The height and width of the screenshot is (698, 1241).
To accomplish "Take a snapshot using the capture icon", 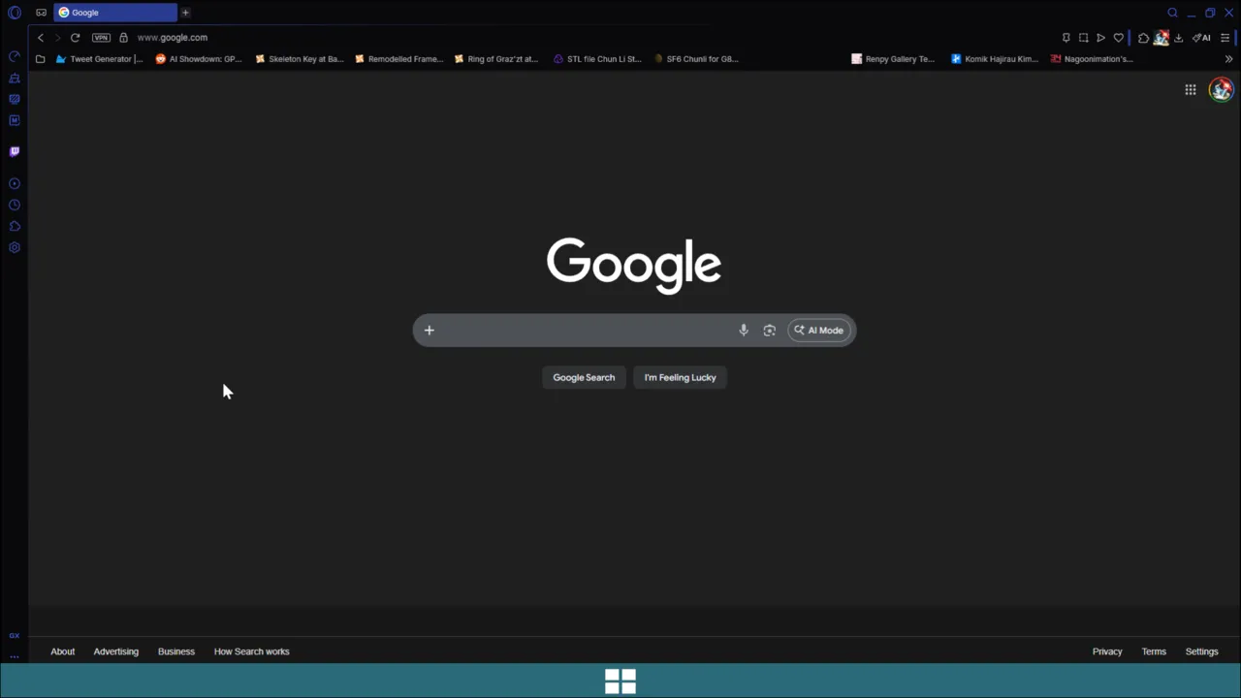I will click(x=1084, y=38).
